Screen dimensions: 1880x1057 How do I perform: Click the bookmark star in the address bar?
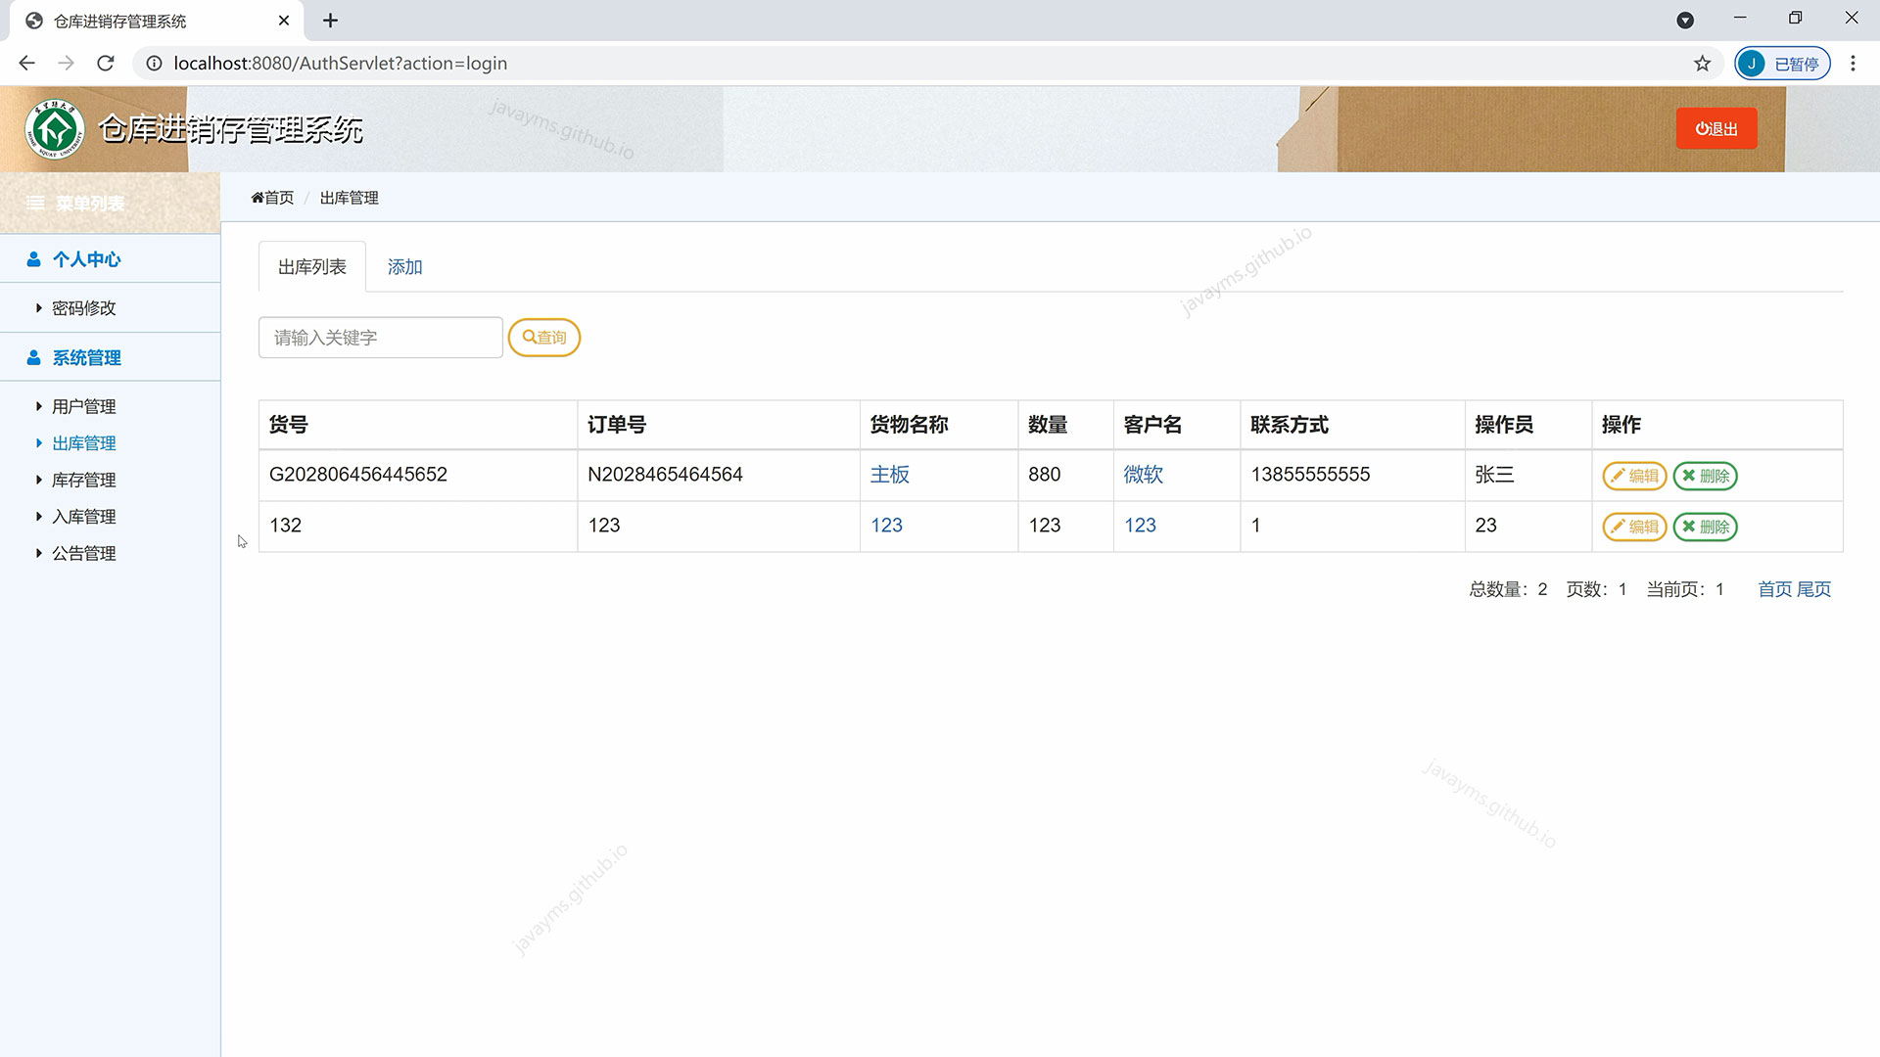click(x=1703, y=63)
